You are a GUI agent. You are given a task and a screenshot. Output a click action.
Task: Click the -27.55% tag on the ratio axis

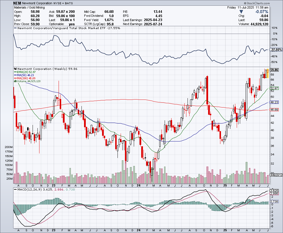(276, 50)
